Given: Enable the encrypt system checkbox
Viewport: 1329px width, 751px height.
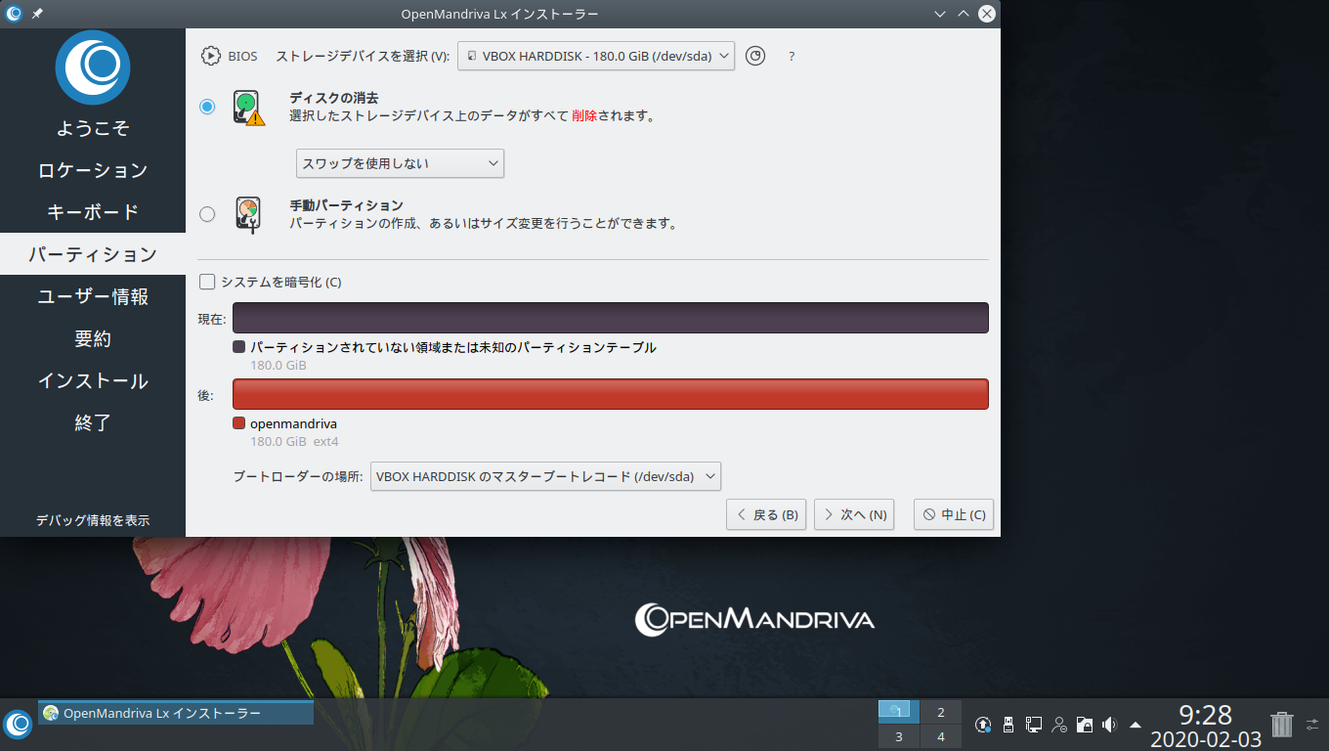Looking at the screenshot, I should click(207, 282).
